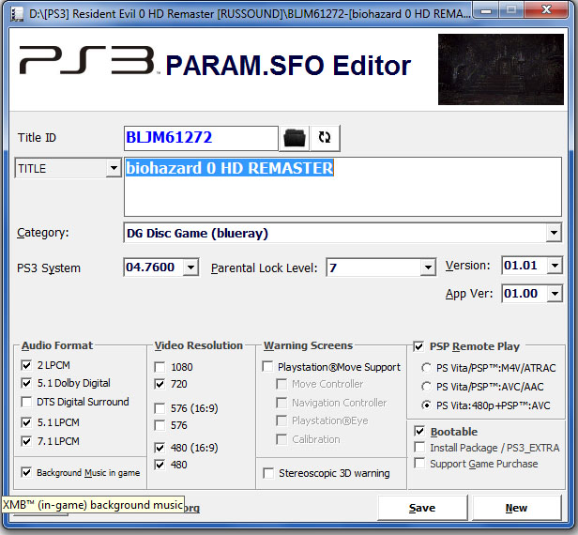
Task: Expand the App Ver dropdown
Action: click(554, 294)
